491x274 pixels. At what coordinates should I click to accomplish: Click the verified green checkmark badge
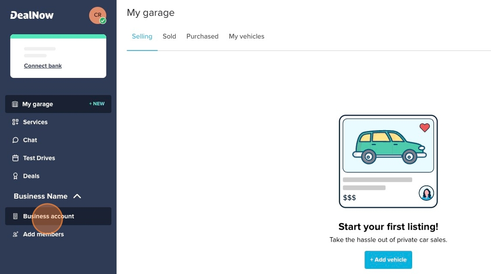pyautogui.click(x=102, y=20)
